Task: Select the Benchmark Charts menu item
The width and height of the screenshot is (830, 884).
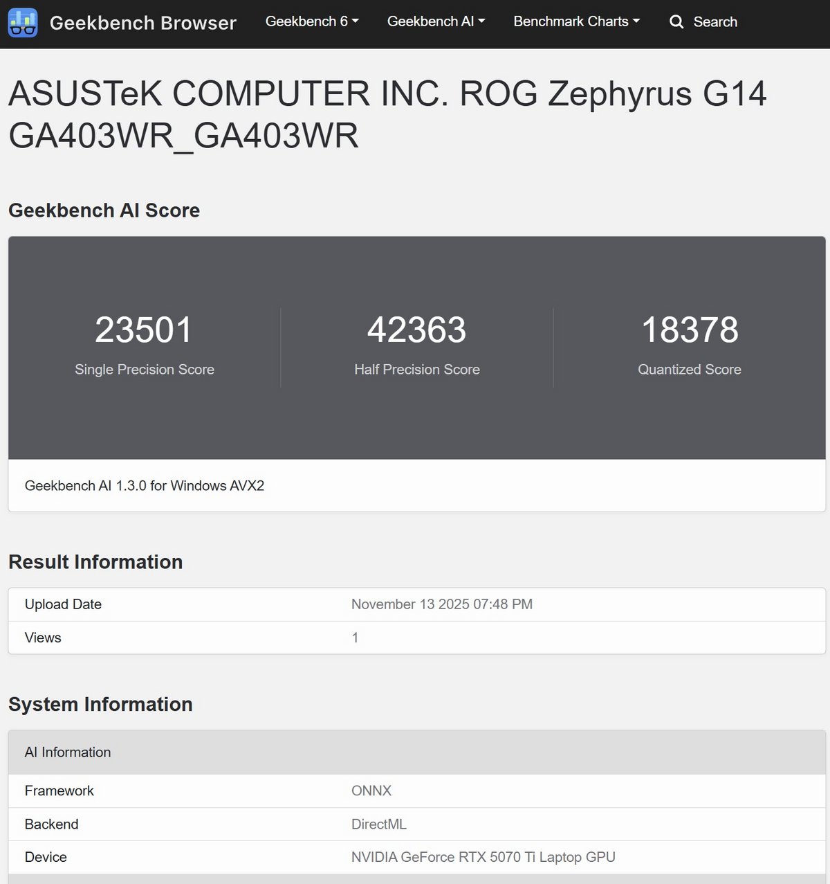Action: pos(576,21)
